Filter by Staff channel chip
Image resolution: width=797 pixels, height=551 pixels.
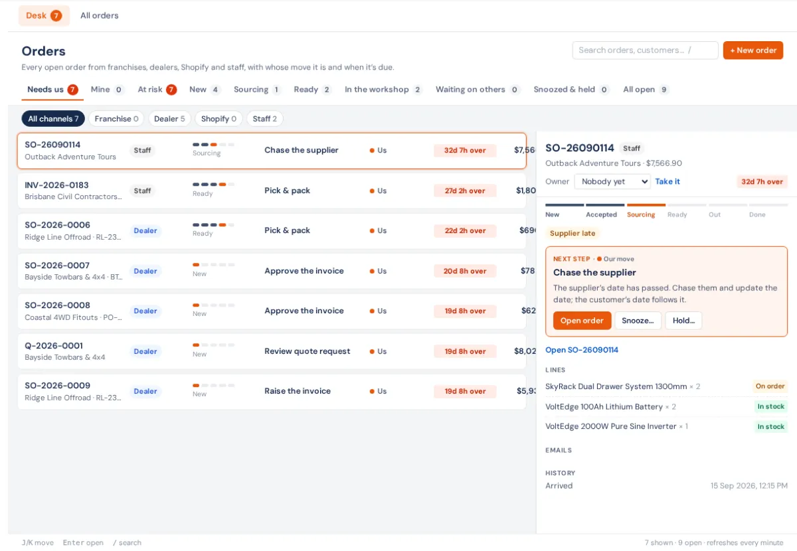[x=265, y=119]
